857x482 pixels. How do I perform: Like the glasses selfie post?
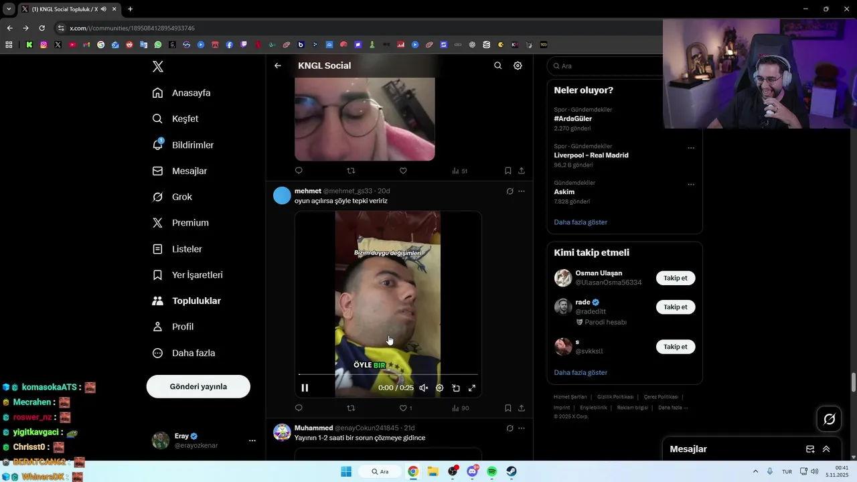[403, 171]
